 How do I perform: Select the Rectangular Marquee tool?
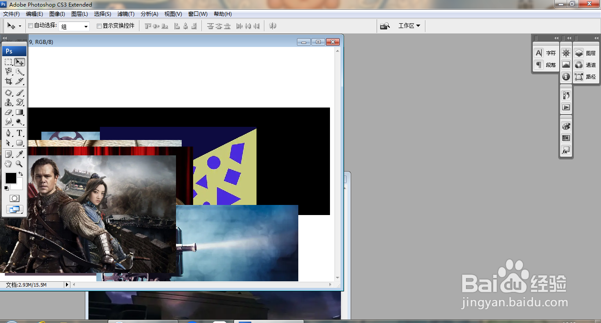(x=8, y=62)
